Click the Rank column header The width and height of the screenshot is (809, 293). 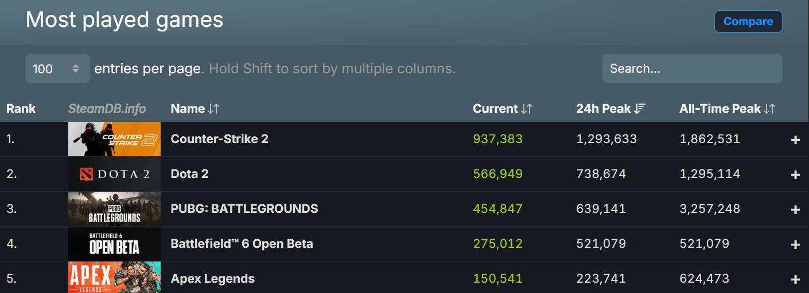pyautogui.click(x=21, y=109)
